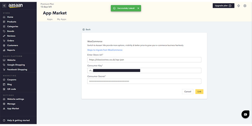Open Facebook Shopping settings
The height and width of the screenshot is (126, 252).
(x=17, y=70)
